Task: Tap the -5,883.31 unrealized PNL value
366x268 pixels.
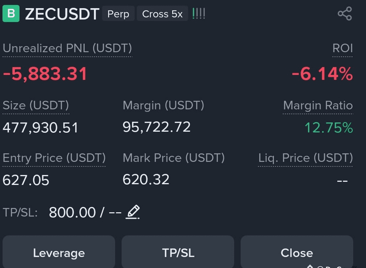Action: pos(45,74)
